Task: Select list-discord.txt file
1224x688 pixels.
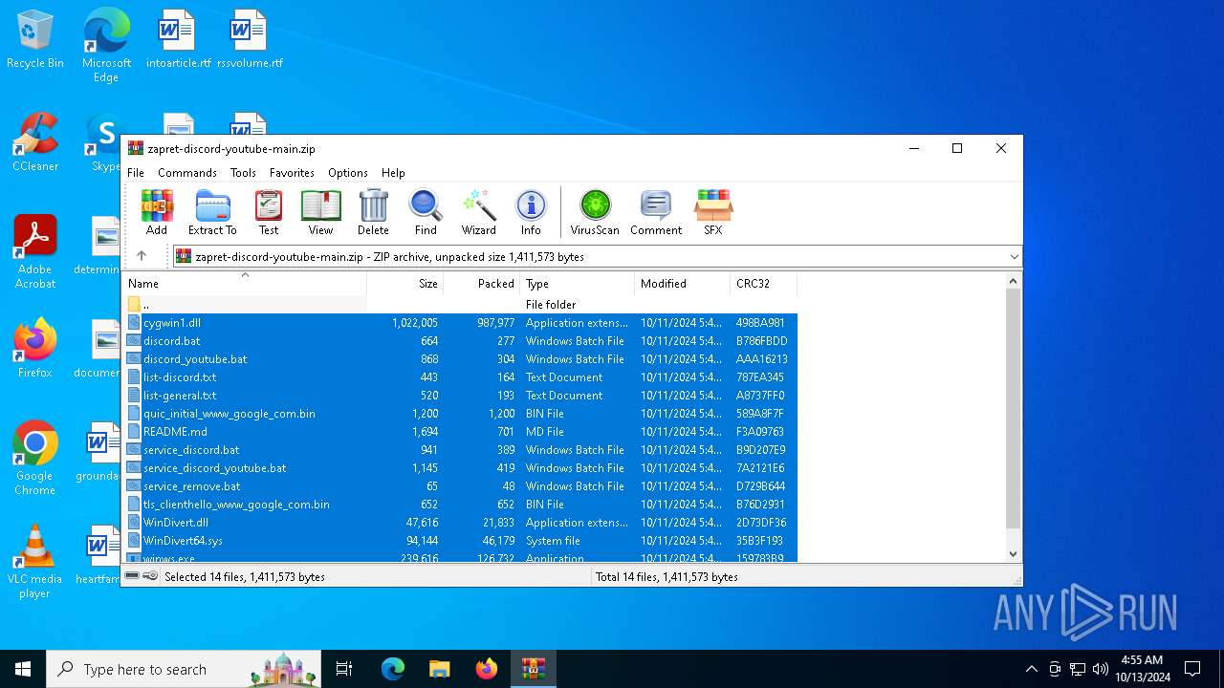Action: tap(459, 377)
